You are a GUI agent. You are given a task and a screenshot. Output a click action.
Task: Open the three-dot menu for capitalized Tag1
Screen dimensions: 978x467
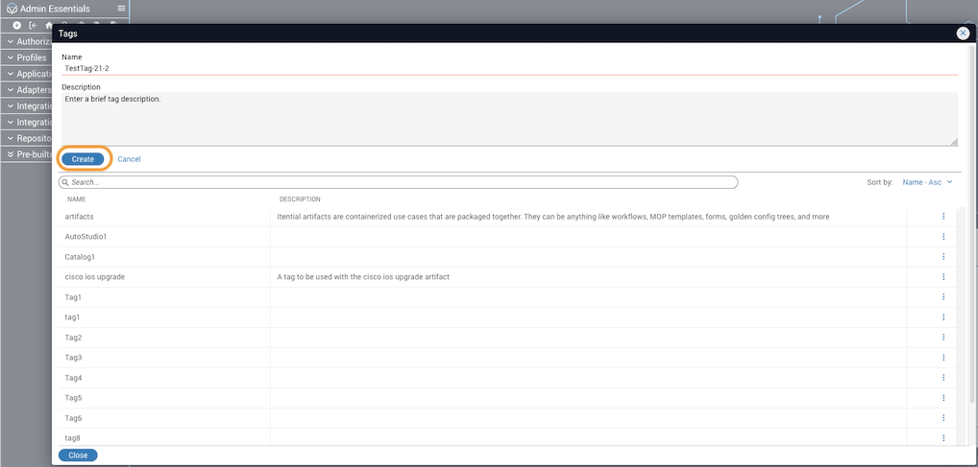click(x=943, y=297)
